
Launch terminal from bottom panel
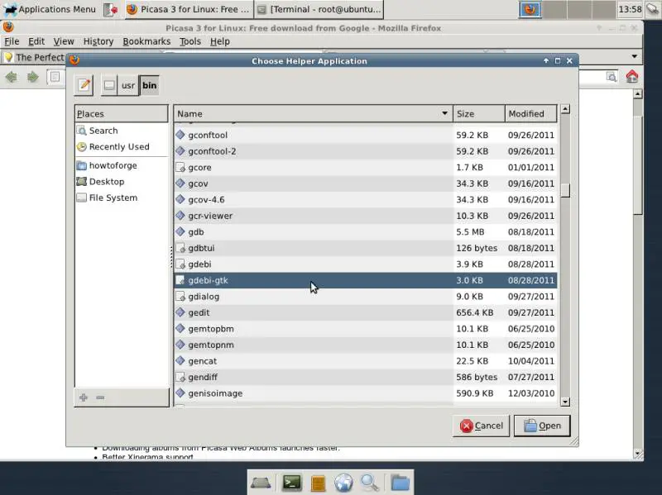[292, 483]
